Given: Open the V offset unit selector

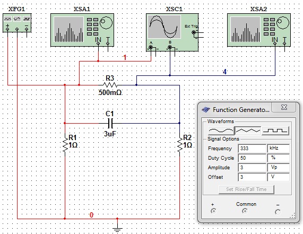Looking at the screenshot, I should (x=278, y=177).
